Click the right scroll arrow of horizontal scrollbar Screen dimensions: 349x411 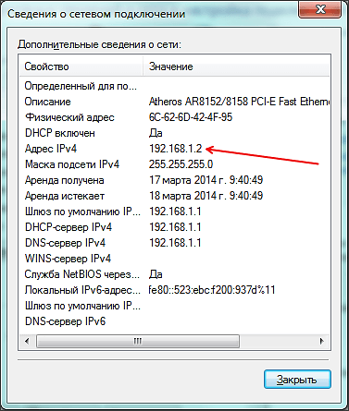[322, 341]
